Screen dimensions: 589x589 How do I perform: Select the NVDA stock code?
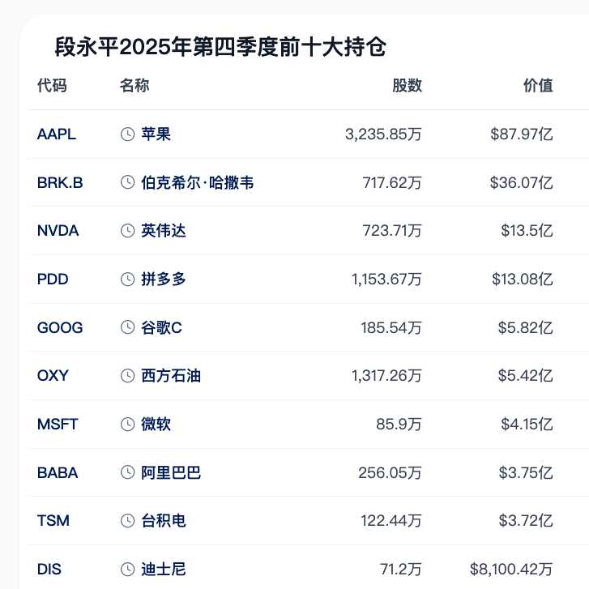point(58,231)
